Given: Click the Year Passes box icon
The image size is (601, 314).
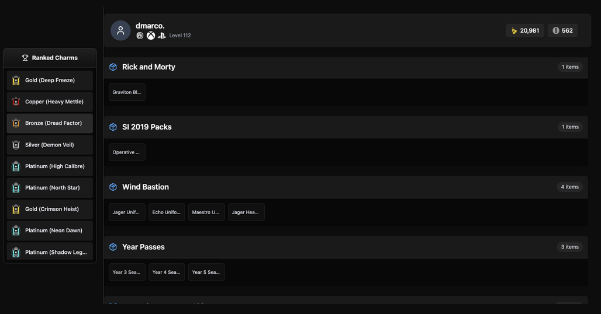Looking at the screenshot, I should coord(113,247).
